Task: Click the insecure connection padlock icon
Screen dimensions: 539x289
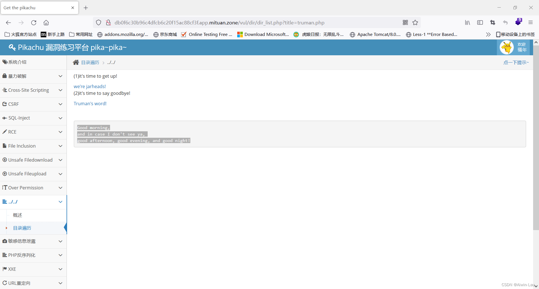Action: click(x=108, y=23)
